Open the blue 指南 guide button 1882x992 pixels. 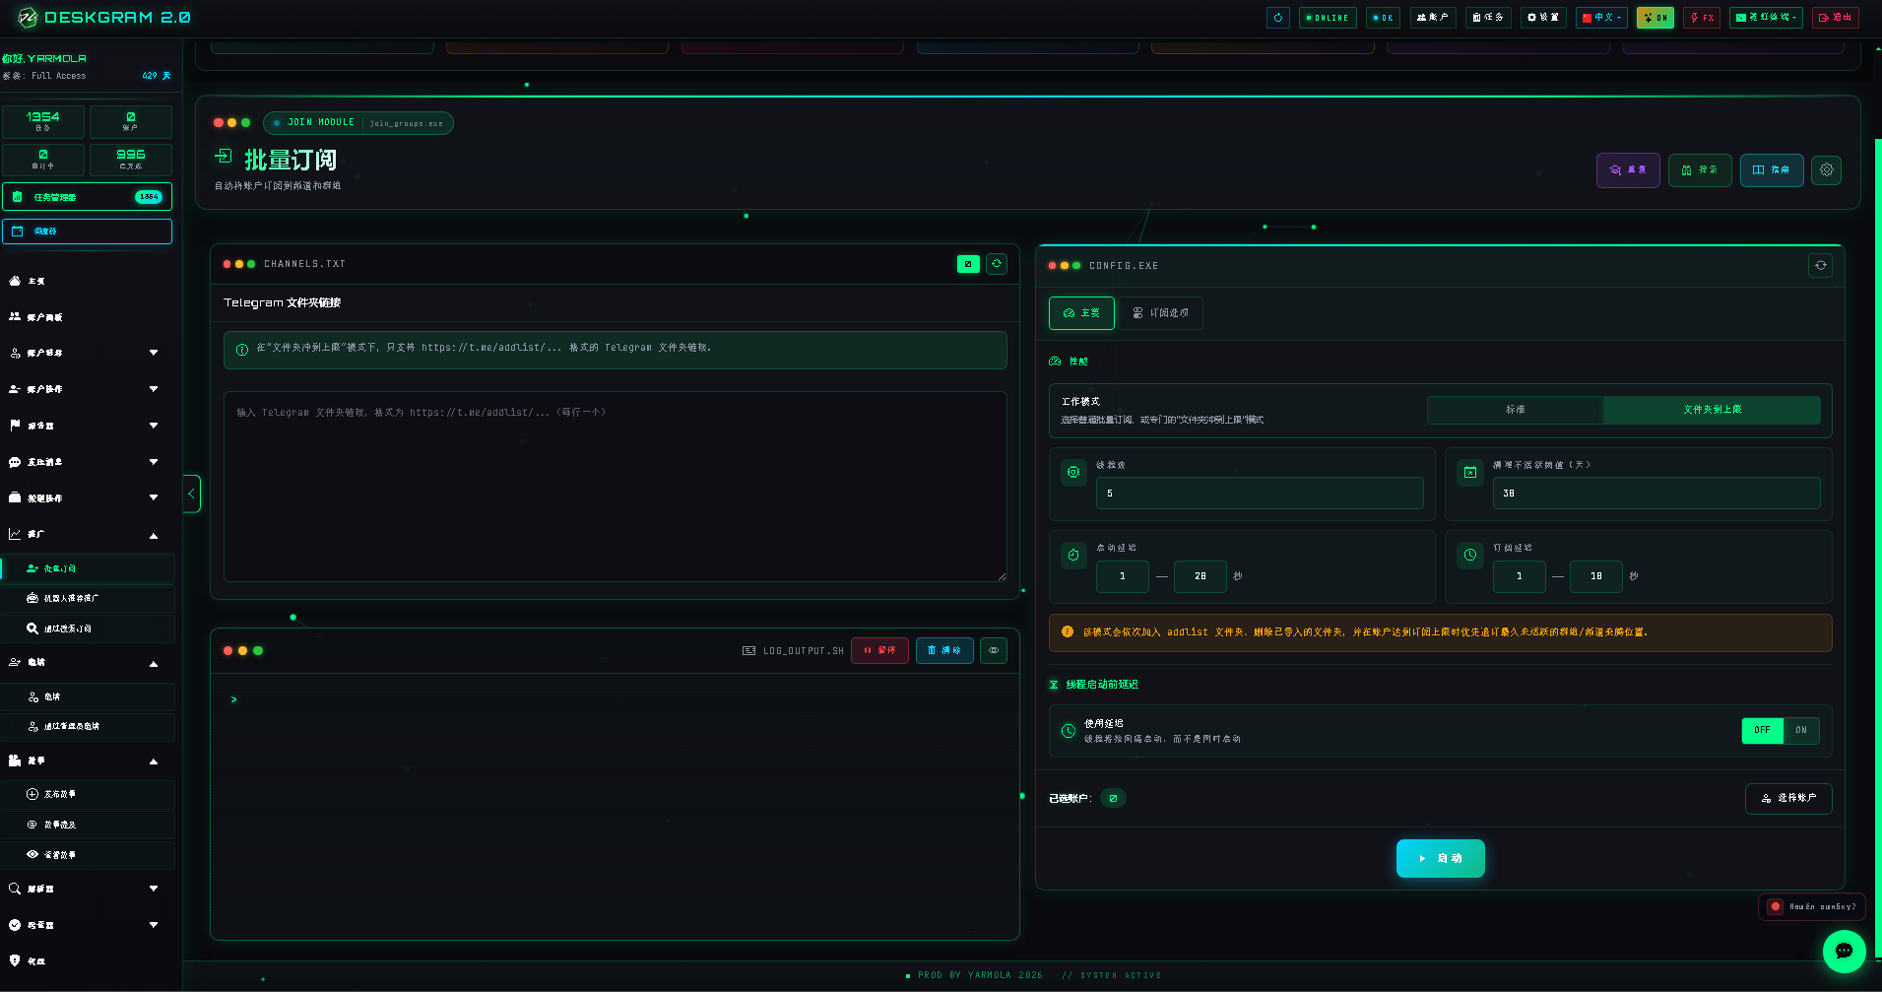(1772, 169)
